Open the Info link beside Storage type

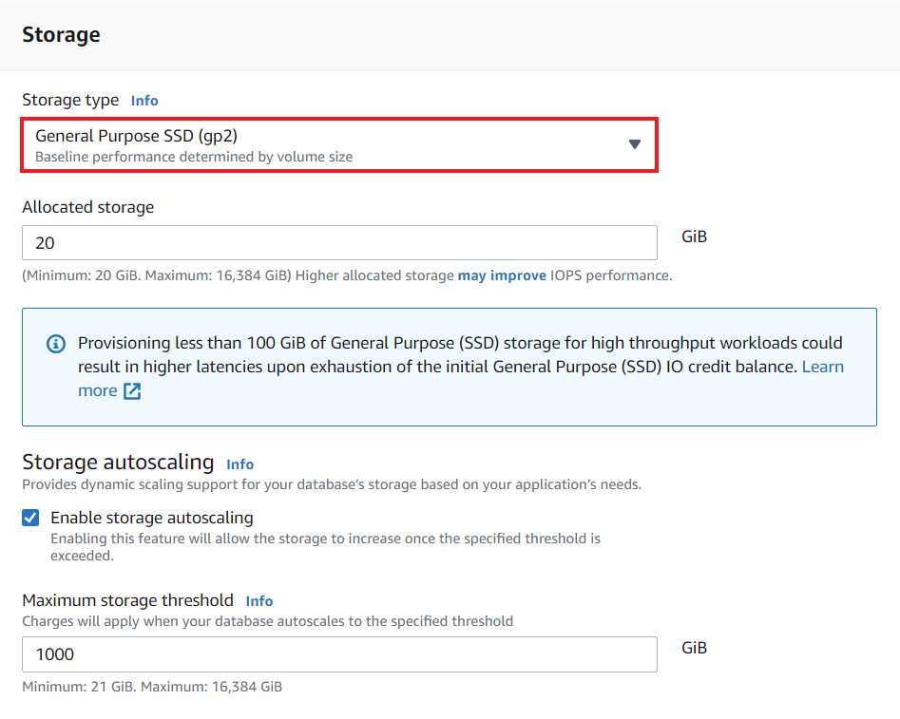(x=144, y=100)
